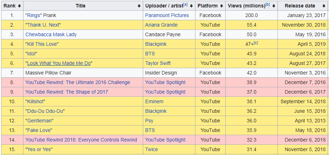This screenshot has height=155, width=329.
Task: Click the Release date sort arrows
Action: [x=324, y=6]
